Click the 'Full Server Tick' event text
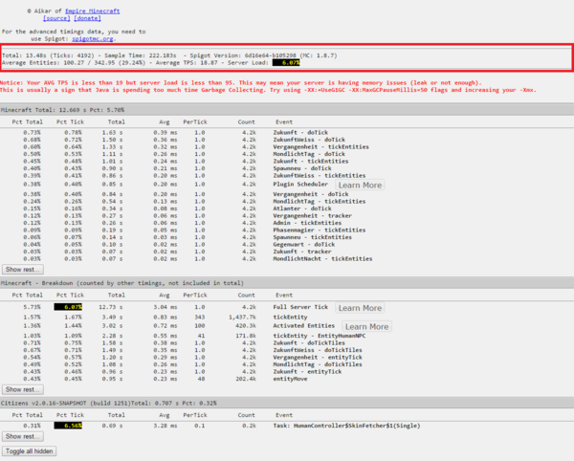This screenshot has height=461, width=574. click(300, 307)
